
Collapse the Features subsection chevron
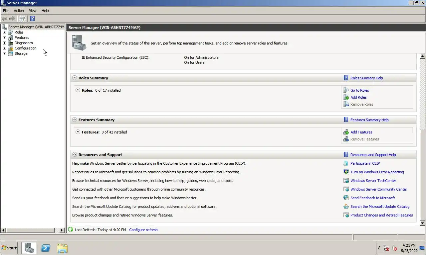pyautogui.click(x=78, y=132)
